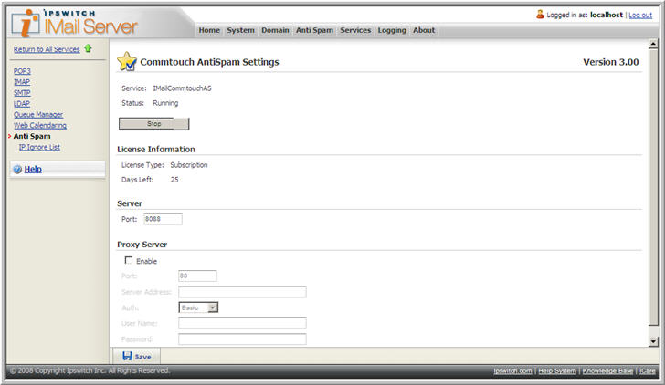The height and width of the screenshot is (385, 665).
Task: Open ipswitch.com footer link
Action: (512, 371)
